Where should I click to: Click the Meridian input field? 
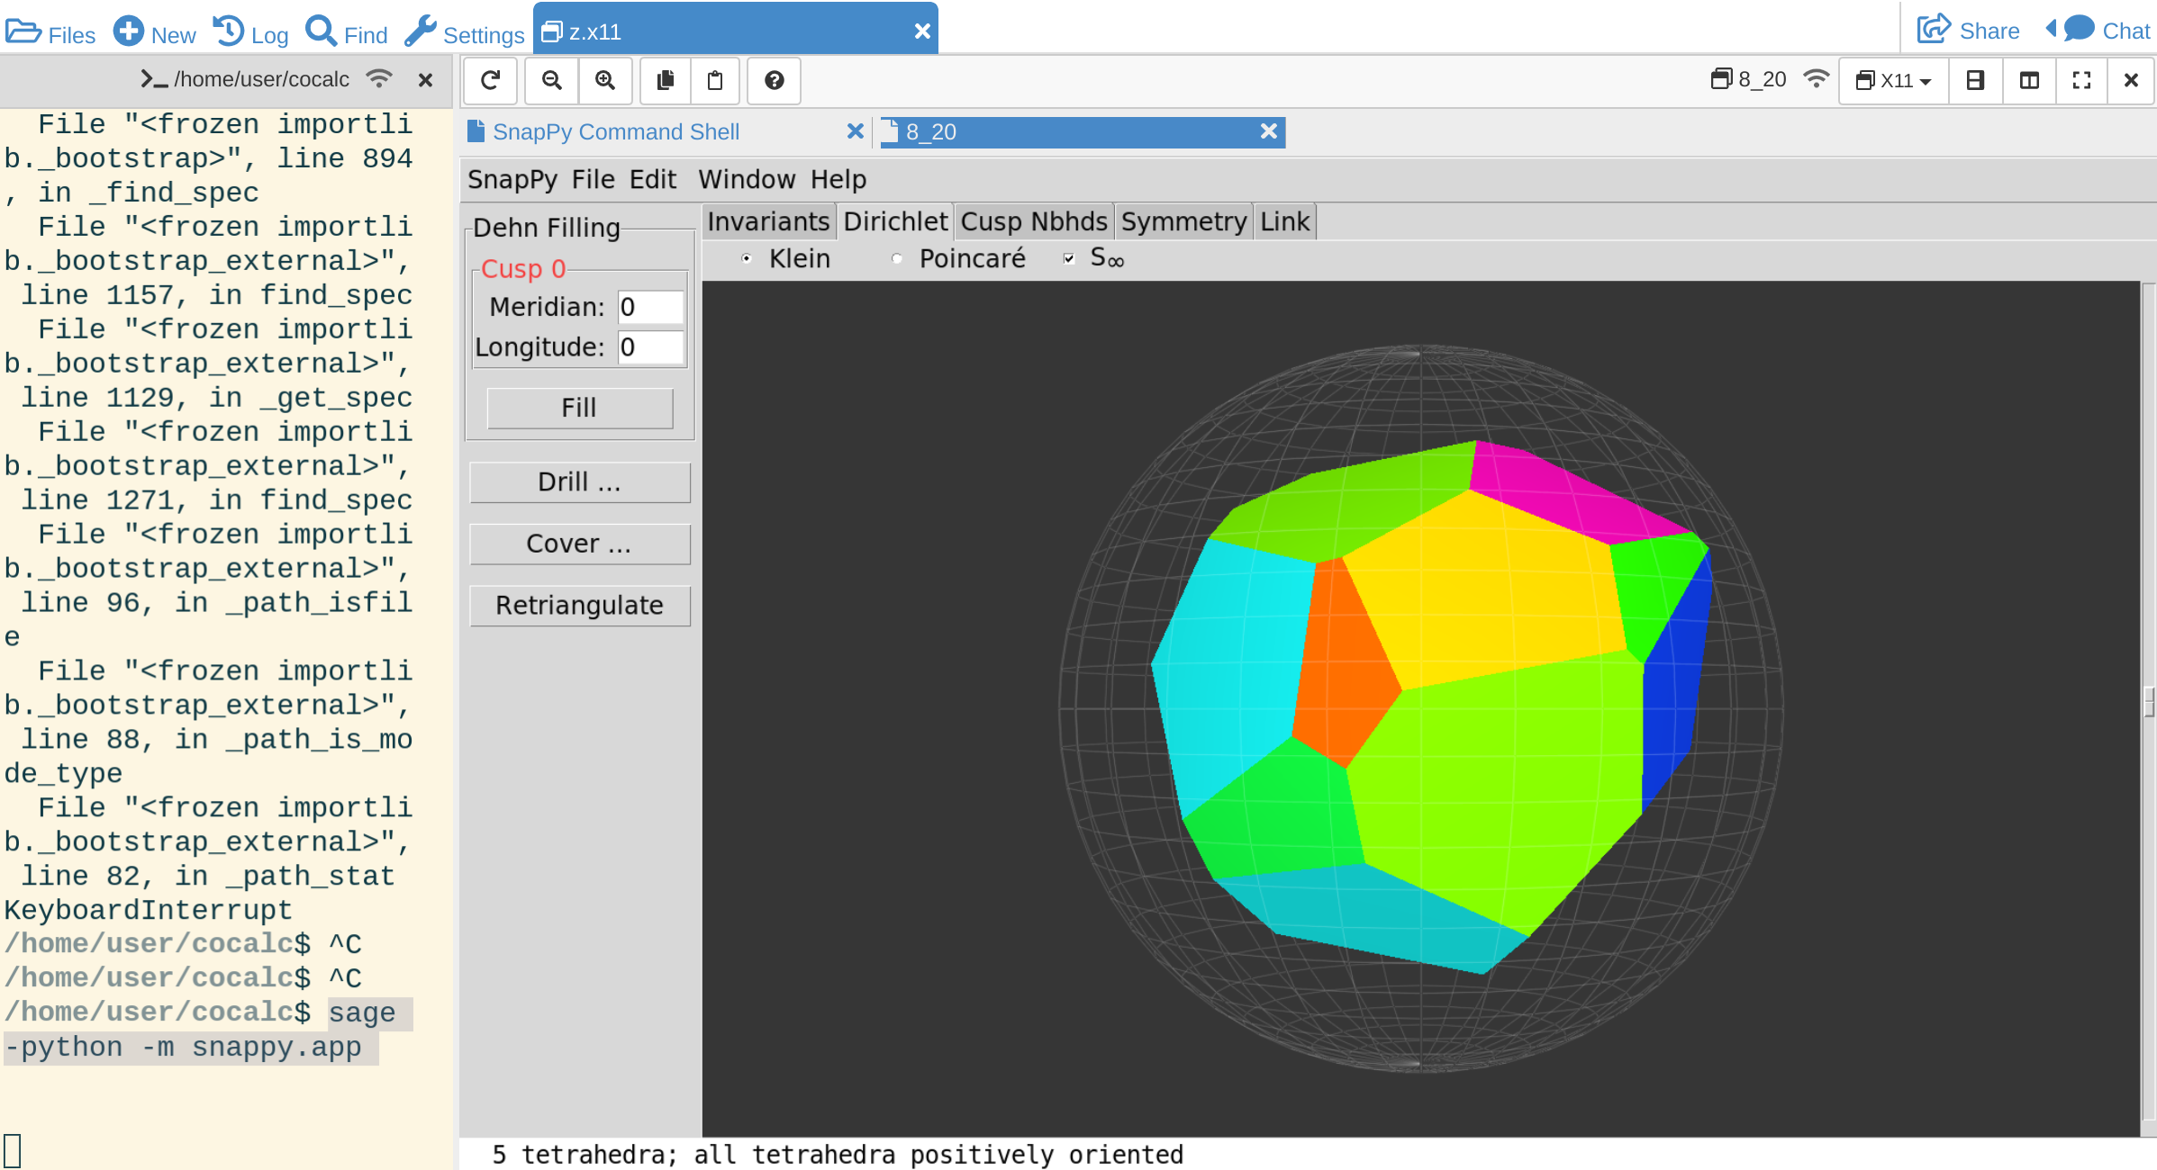[649, 308]
